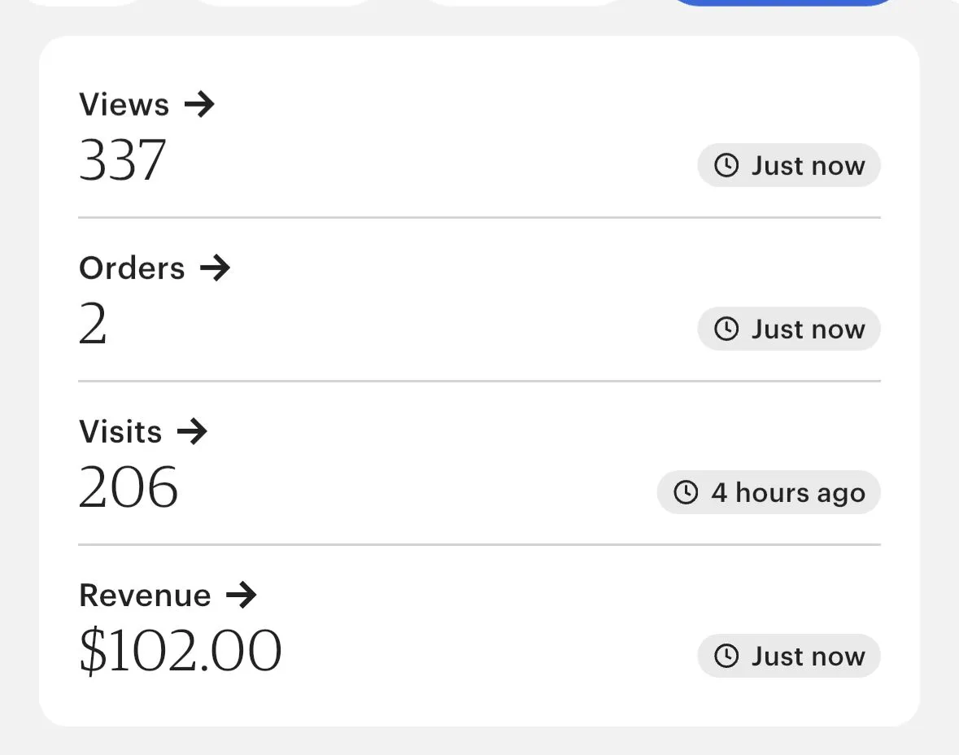Select the $102.00 revenue amount
The height and width of the screenshot is (755, 959).
[180, 652]
